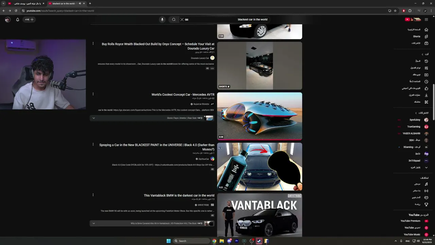Click the Create plus button
Image resolution: width=435 pixels, height=245 pixels.
point(30,19)
